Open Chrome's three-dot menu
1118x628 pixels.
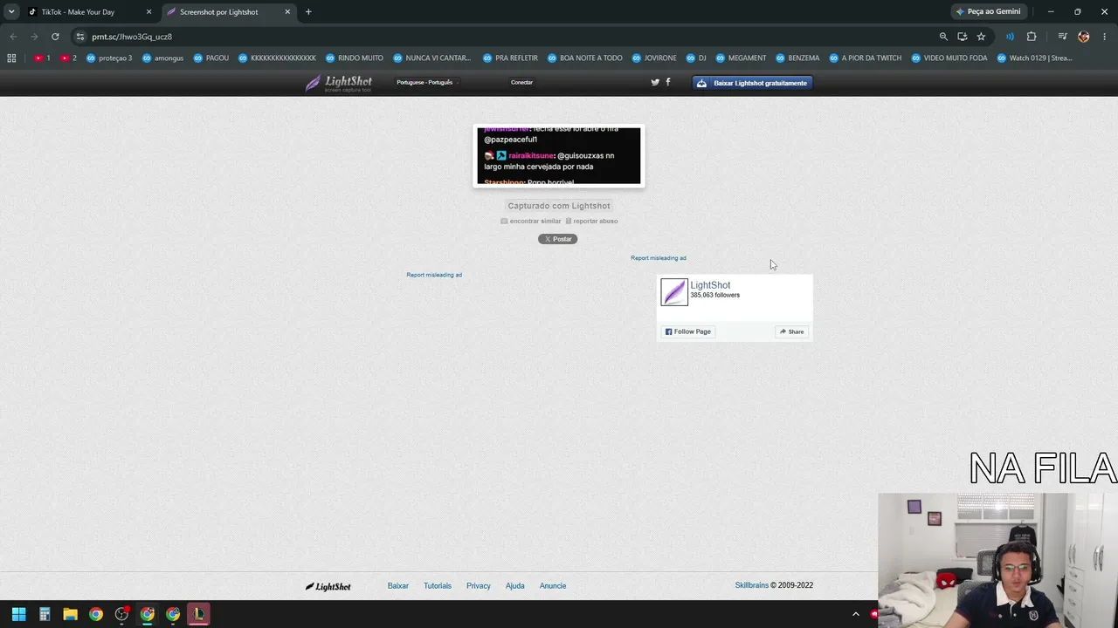(x=1105, y=37)
